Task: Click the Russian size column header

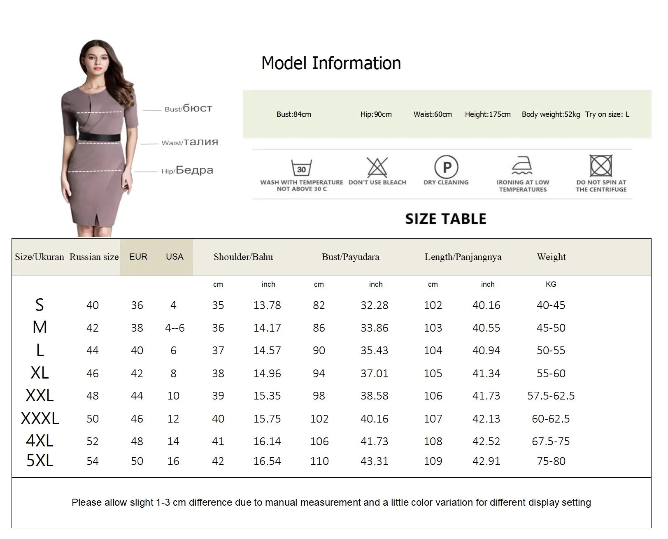Action: 94,257
